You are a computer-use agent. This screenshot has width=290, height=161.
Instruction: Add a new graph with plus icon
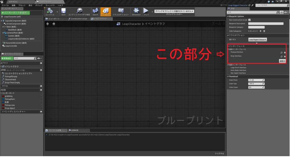(x=41, y=63)
